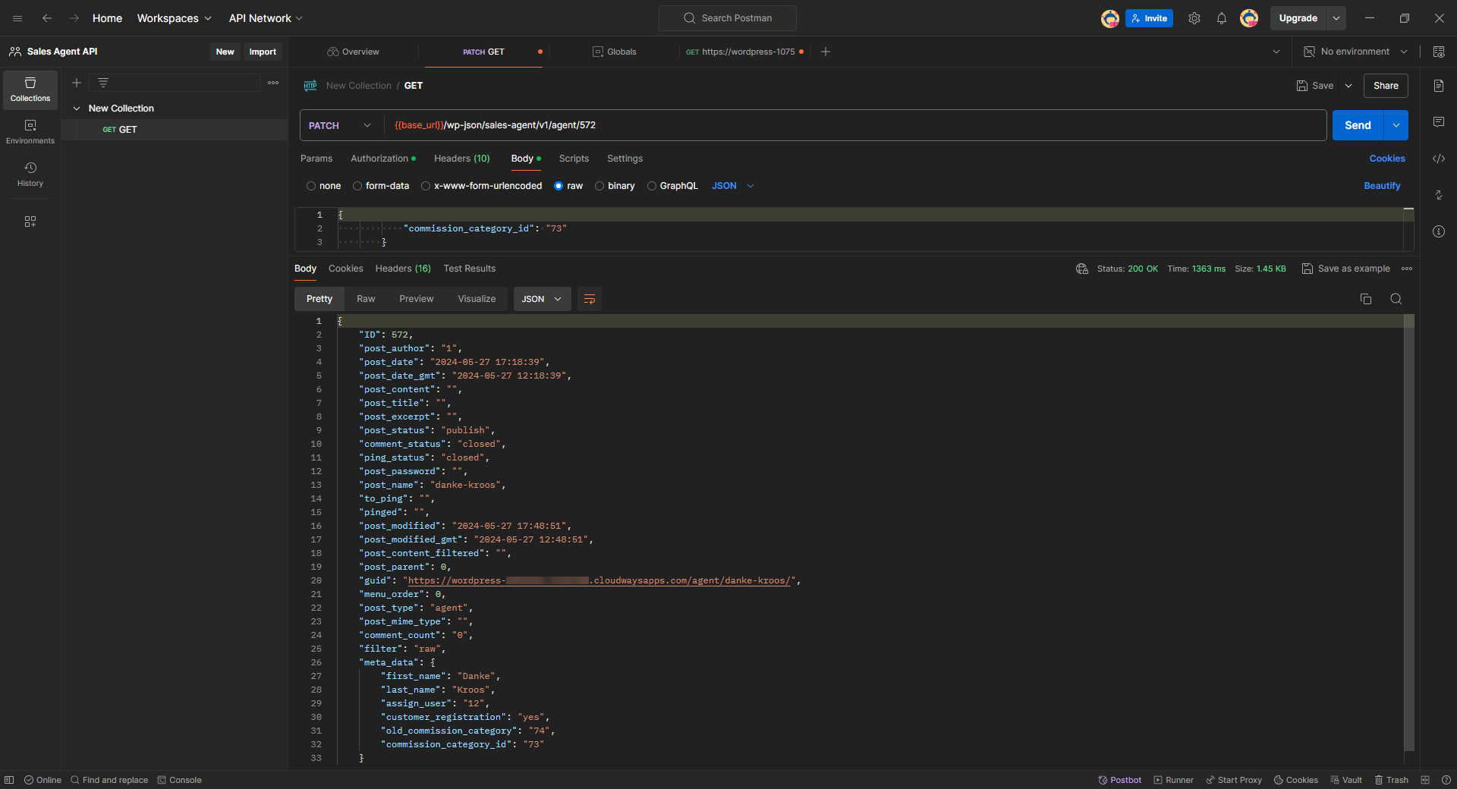Send the PATCH request
Image resolution: width=1457 pixels, height=789 pixels.
[1358, 125]
